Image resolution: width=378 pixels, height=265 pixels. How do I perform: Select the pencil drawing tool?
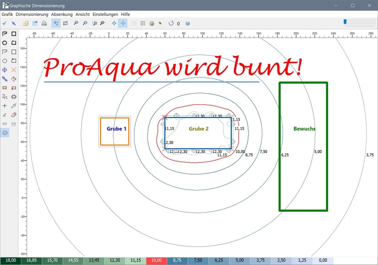(x=5, y=115)
